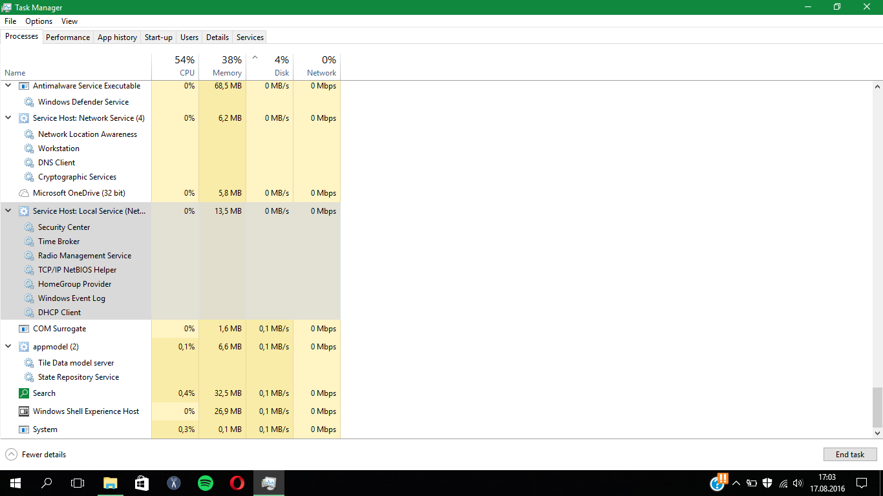Collapse Service Host: Local Service group
This screenshot has width=883, height=496.
tap(8, 211)
